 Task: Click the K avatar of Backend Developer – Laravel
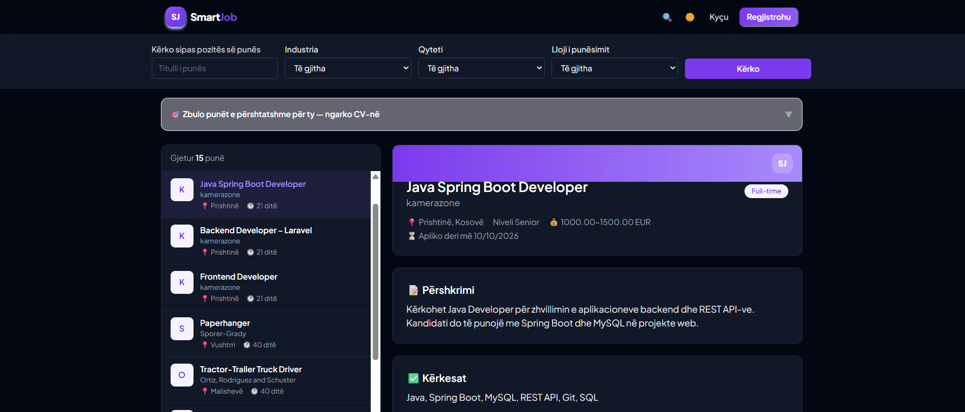(x=182, y=236)
